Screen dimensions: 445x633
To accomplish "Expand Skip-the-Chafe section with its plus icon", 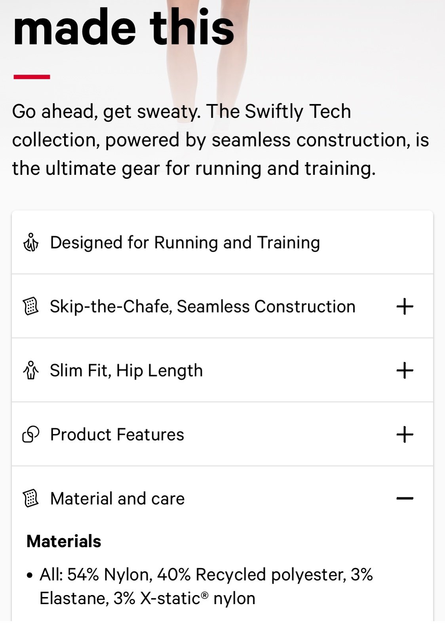I will (x=405, y=307).
